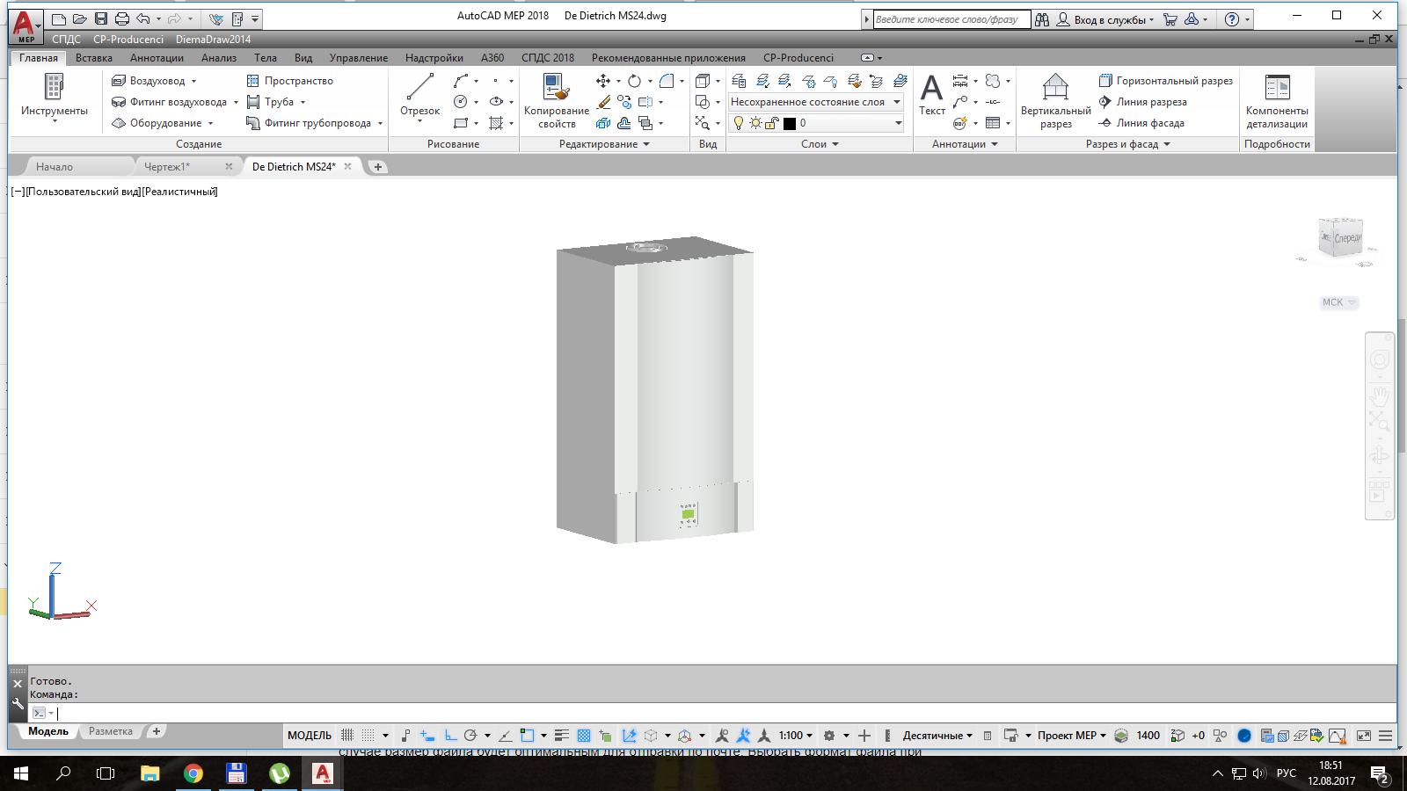Switch to the Вставка ribbon tab
This screenshot has height=791, width=1407.
pos(93,58)
